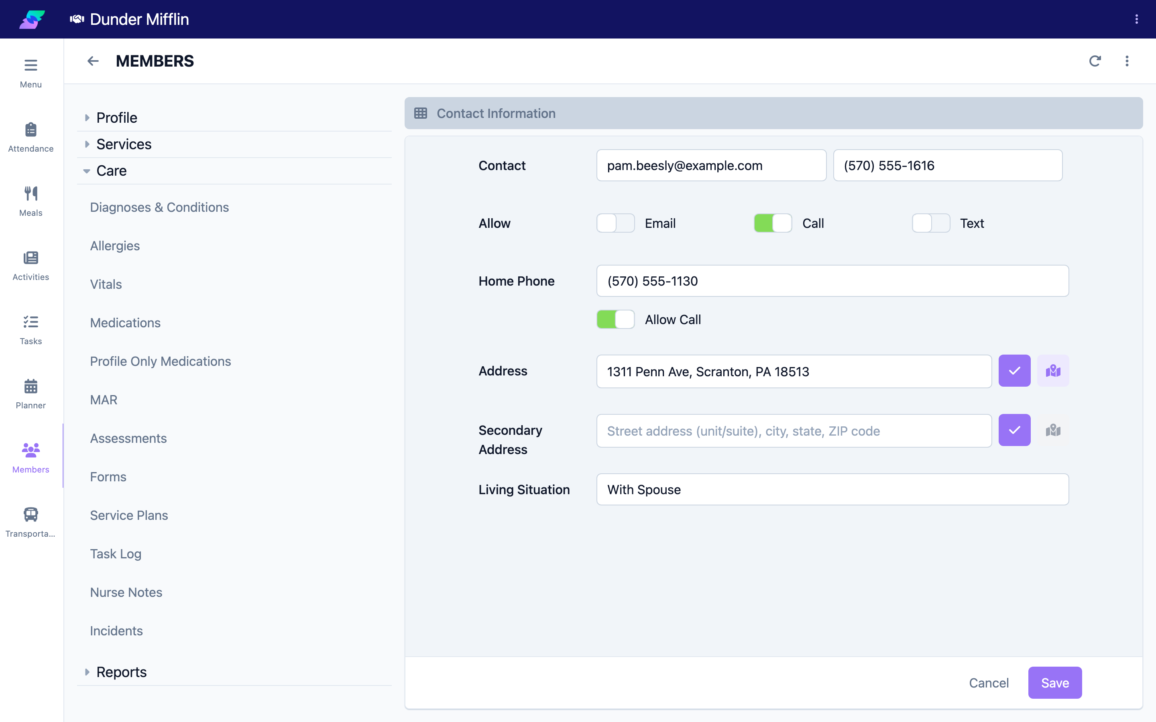This screenshot has width=1156, height=722.
Task: Disable the Allow Call toggle under Contact
Action: [773, 223]
